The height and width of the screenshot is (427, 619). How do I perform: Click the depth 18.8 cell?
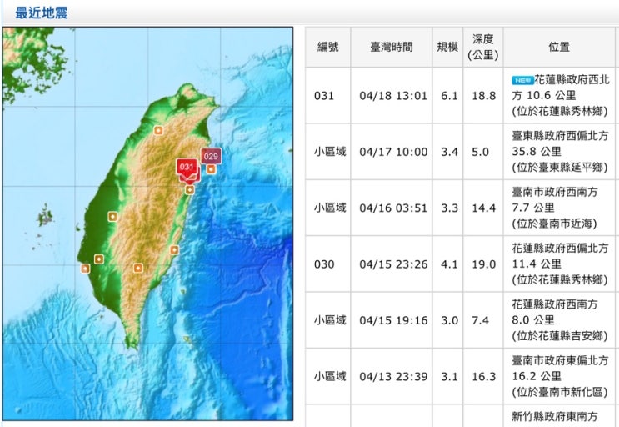pyautogui.click(x=483, y=96)
